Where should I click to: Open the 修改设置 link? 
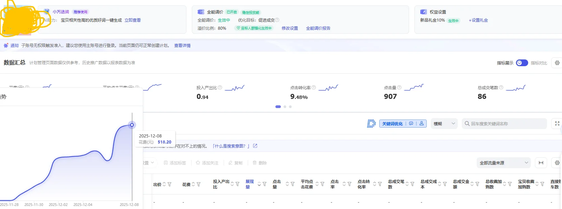click(x=290, y=28)
